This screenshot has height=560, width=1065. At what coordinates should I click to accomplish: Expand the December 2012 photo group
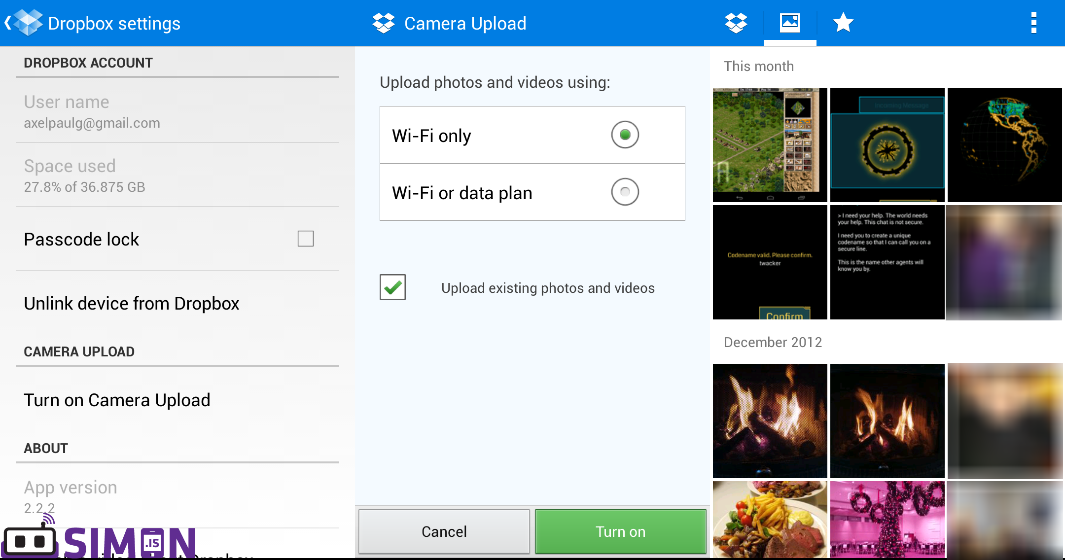tap(773, 342)
